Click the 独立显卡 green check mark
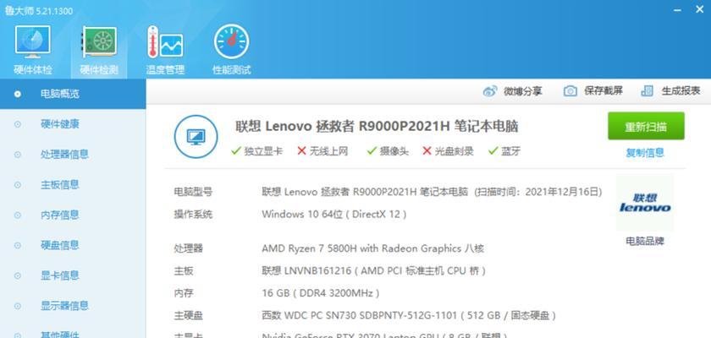Viewport: 711px width, 338px height. point(236,150)
